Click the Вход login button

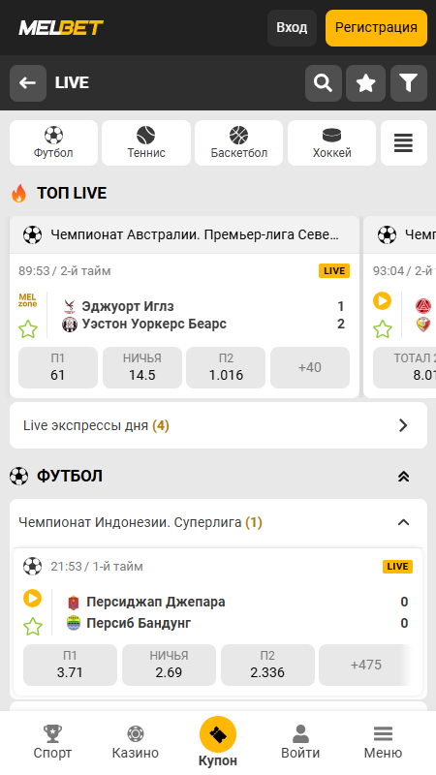292,28
